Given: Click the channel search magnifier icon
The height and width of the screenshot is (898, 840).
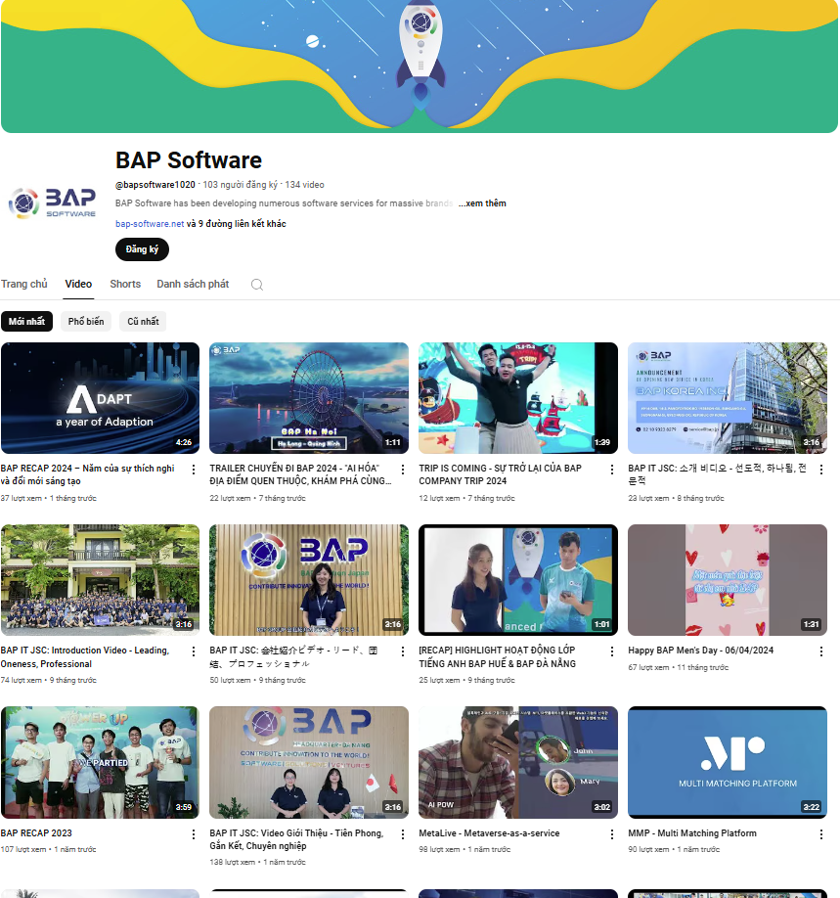Looking at the screenshot, I should click(256, 285).
